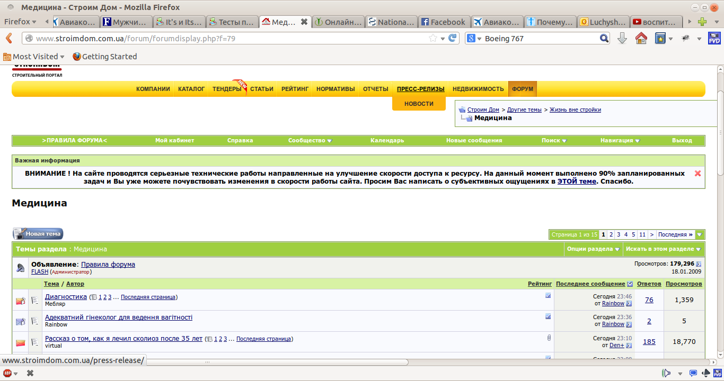Reload page with the refresh icon
The image size is (724, 381).
pyautogui.click(x=453, y=38)
